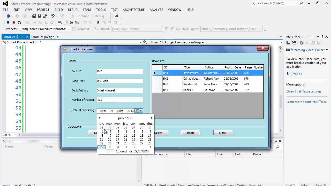Click Learn more about IntelliTrace link
Screen dimensions: 331x186
point(307,102)
